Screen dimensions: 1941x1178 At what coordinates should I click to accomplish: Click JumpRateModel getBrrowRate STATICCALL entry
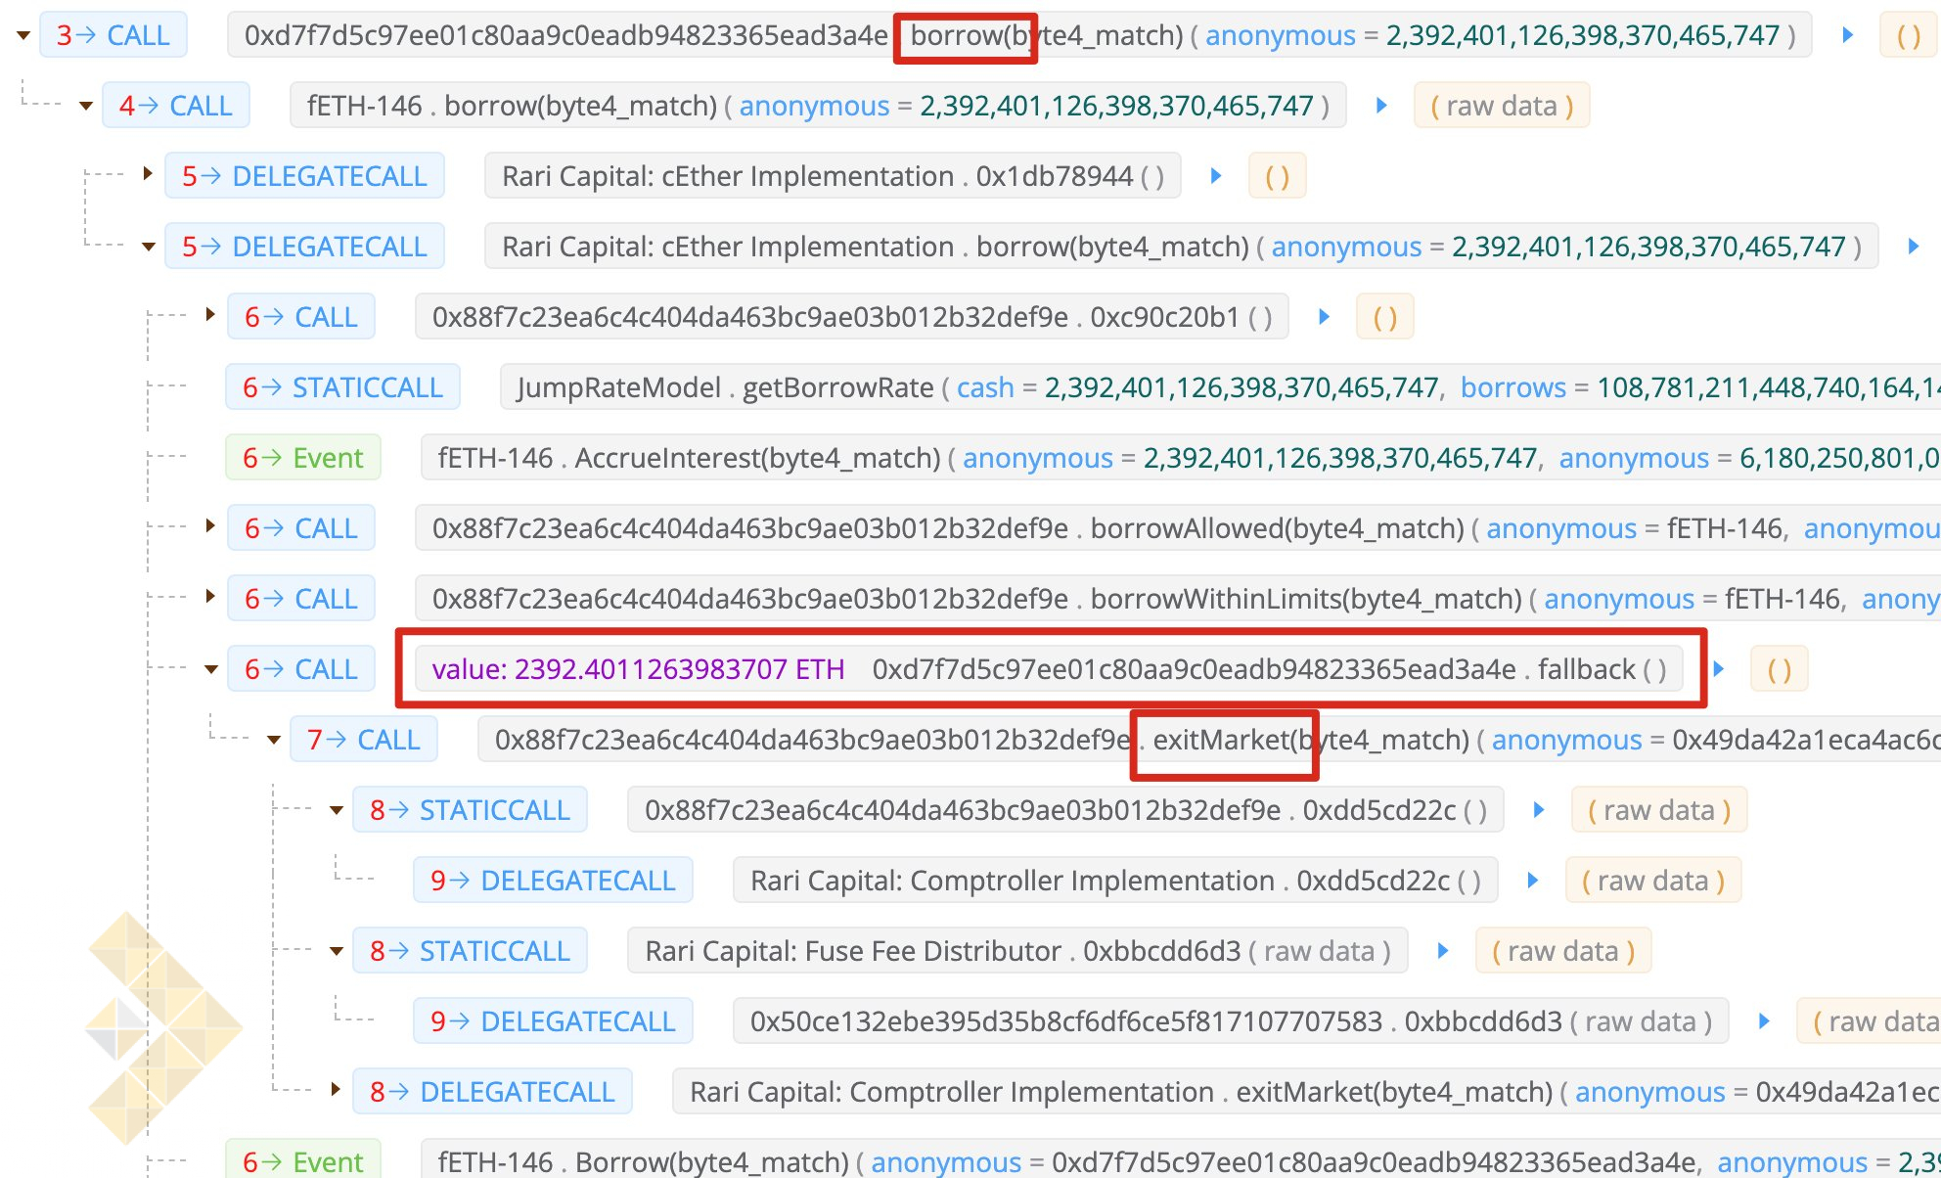pyautogui.click(x=724, y=387)
